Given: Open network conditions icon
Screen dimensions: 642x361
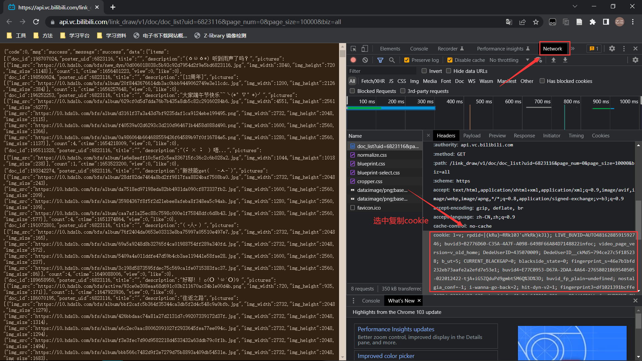Looking at the screenshot, I should coord(539,60).
